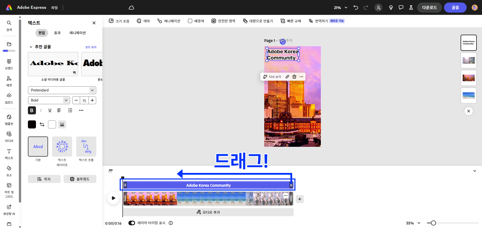Click the Position (위치) button
482x229 pixels.
44,179
